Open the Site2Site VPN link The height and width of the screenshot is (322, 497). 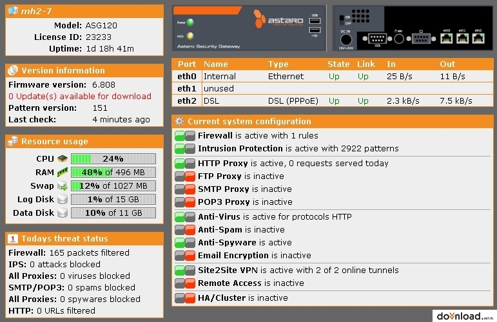(x=228, y=270)
